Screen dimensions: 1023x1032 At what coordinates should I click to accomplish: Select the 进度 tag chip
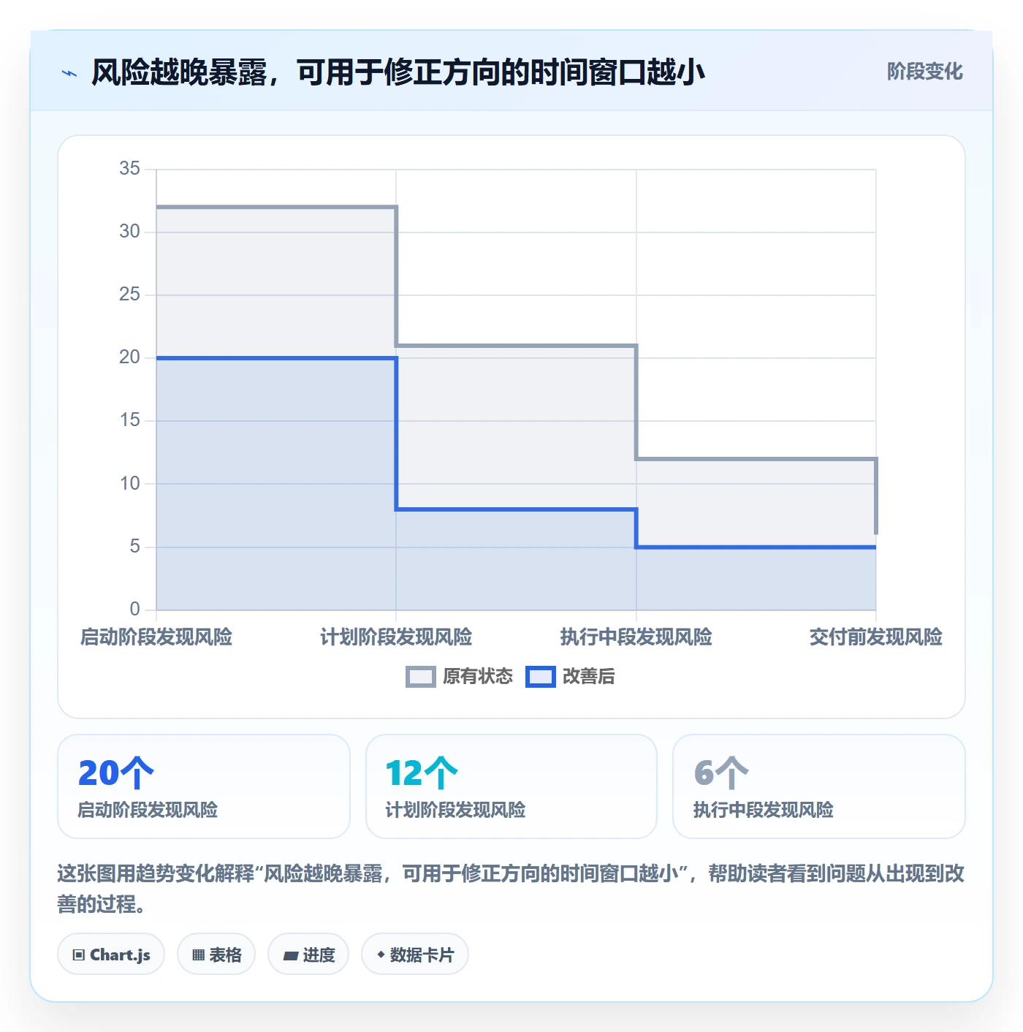[x=308, y=955]
